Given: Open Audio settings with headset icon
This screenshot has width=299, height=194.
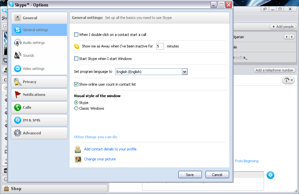Looking at the screenshot, I should pos(18,43).
